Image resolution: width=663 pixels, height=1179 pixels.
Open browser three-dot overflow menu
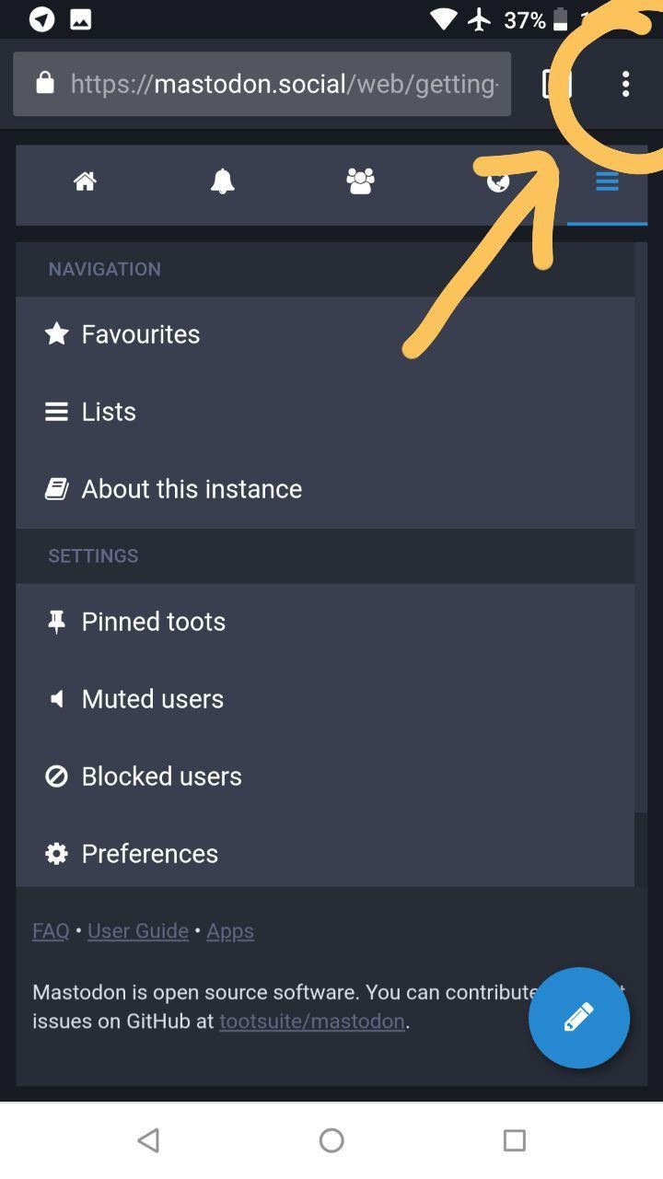tap(625, 85)
